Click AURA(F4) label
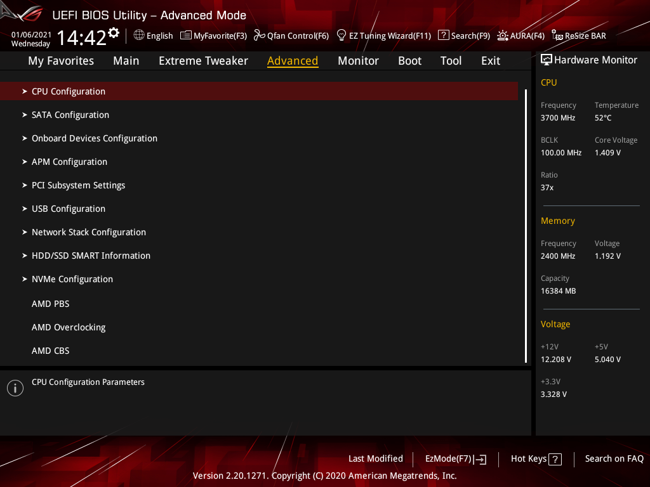 click(x=527, y=36)
